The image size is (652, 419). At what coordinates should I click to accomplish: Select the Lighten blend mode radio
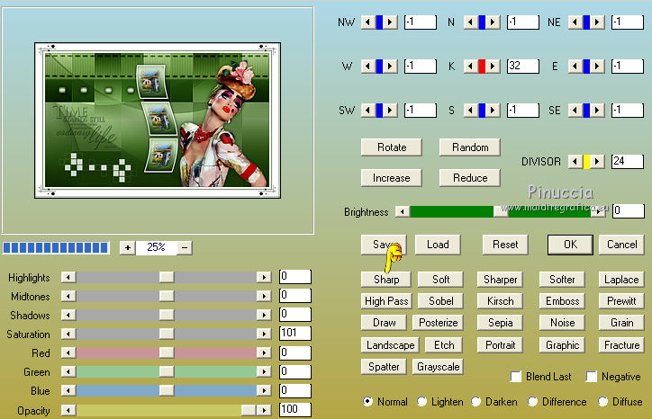tap(421, 402)
